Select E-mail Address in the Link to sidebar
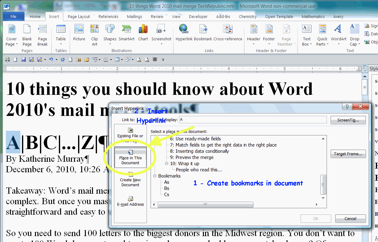Image resolution: width=378 pixels, height=242 pixels. pyautogui.click(x=130, y=201)
